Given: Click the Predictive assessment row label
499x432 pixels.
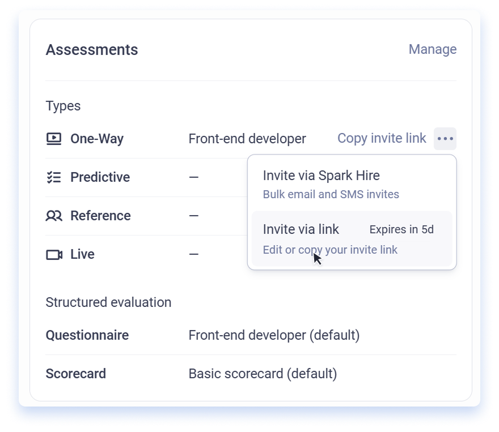Looking at the screenshot, I should pyautogui.click(x=100, y=177).
